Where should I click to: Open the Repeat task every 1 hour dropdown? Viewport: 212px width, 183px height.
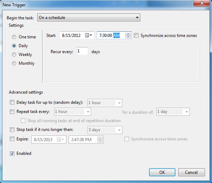pyautogui.click(x=72, y=112)
